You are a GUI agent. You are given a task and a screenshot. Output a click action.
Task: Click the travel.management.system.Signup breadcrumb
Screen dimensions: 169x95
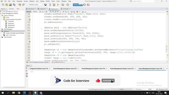coord(39,62)
